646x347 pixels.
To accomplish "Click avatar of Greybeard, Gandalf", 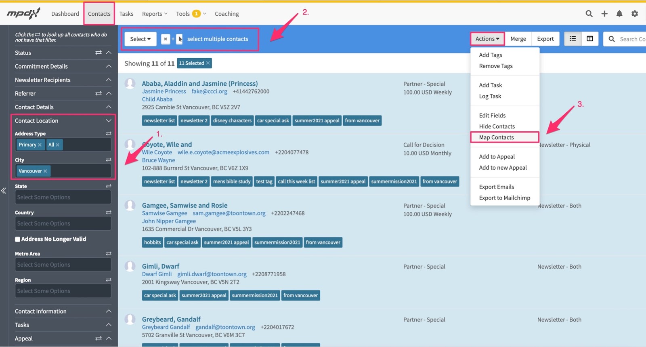I will pos(130,319).
